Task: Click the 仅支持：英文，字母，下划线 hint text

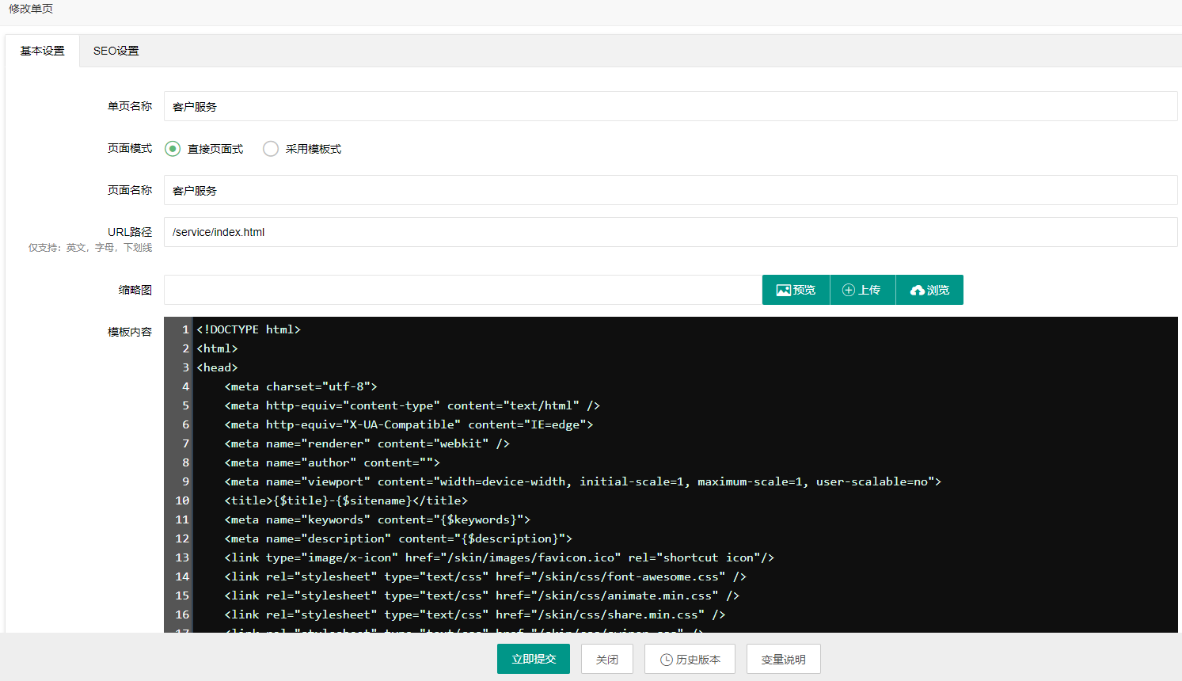Action: 90,248
